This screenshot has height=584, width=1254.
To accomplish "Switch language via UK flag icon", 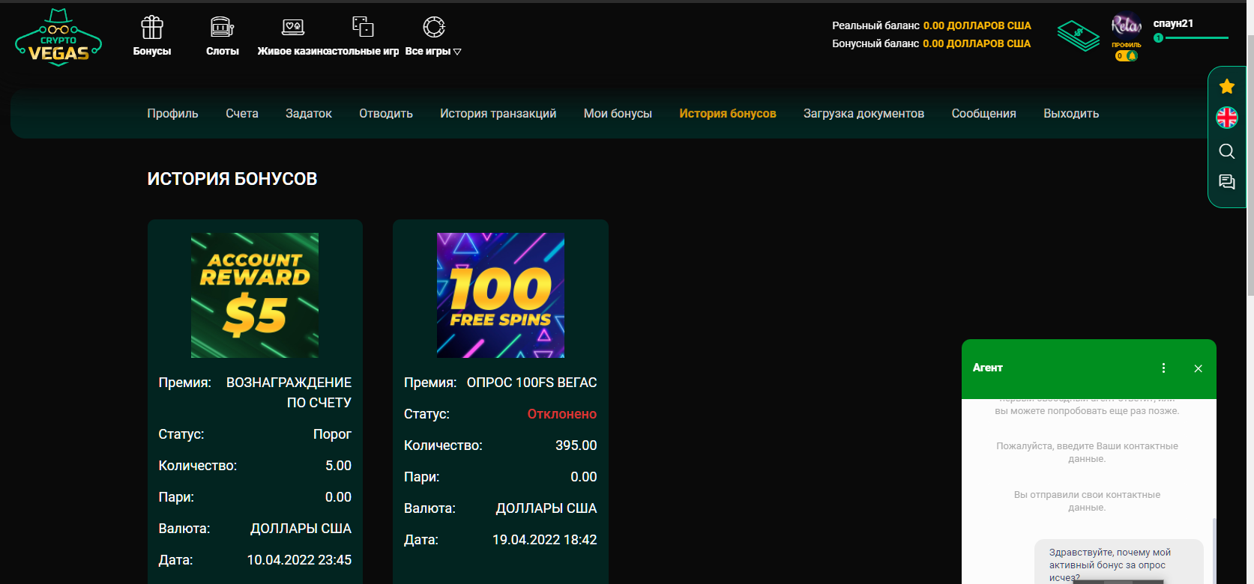I will [1227, 118].
